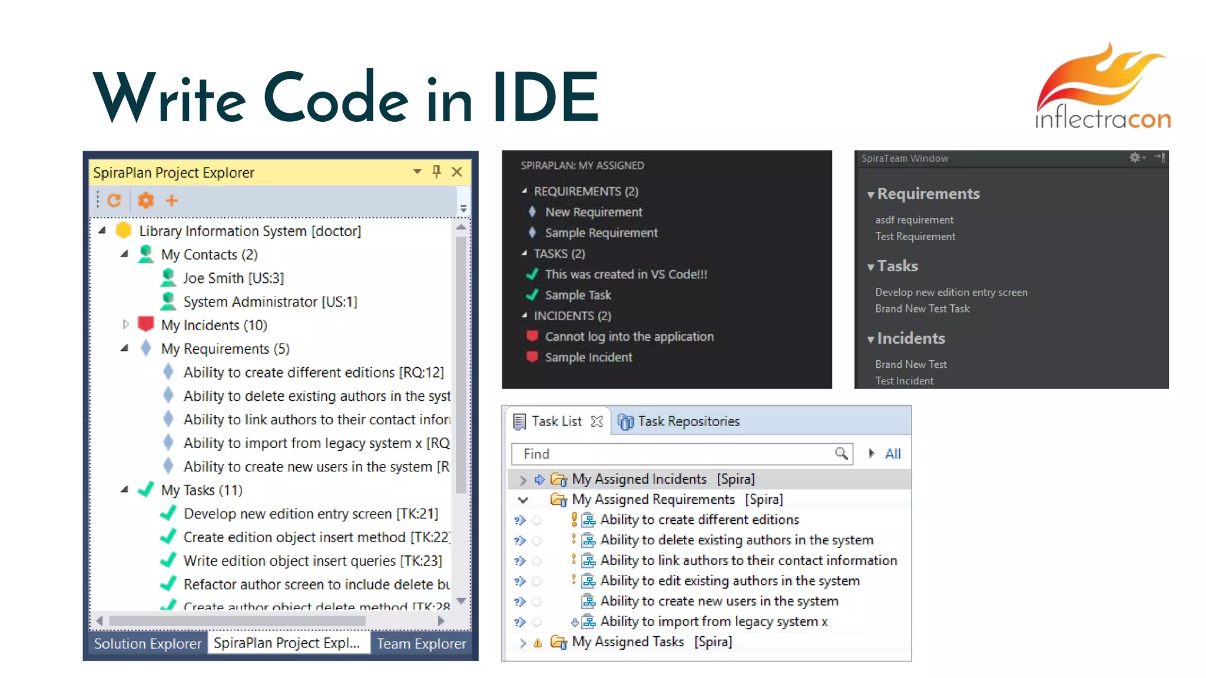Collapse the Tasks section in SpiraTeam Window
The height and width of the screenshot is (678, 1206).
pos(871,267)
